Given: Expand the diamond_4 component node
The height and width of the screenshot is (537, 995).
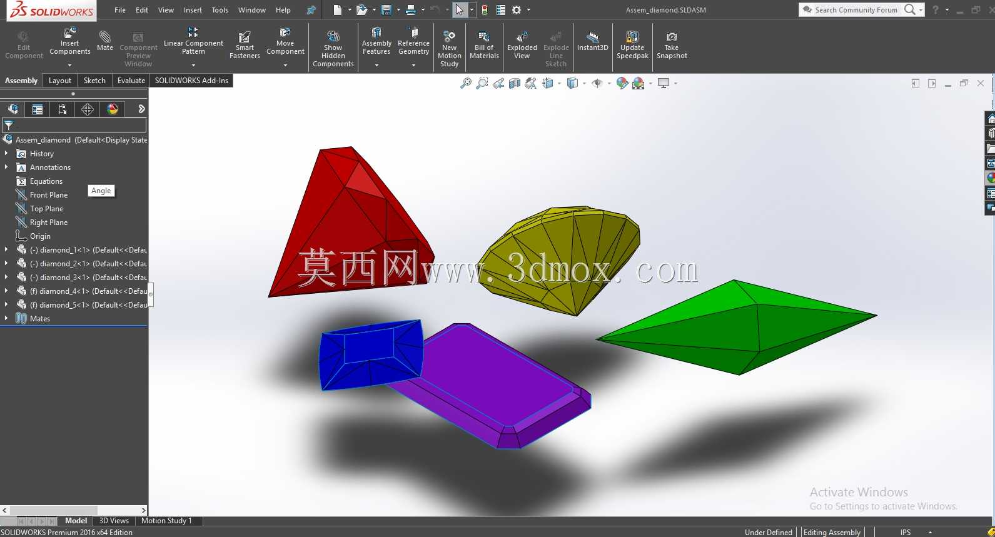Looking at the screenshot, I should pos(6,291).
